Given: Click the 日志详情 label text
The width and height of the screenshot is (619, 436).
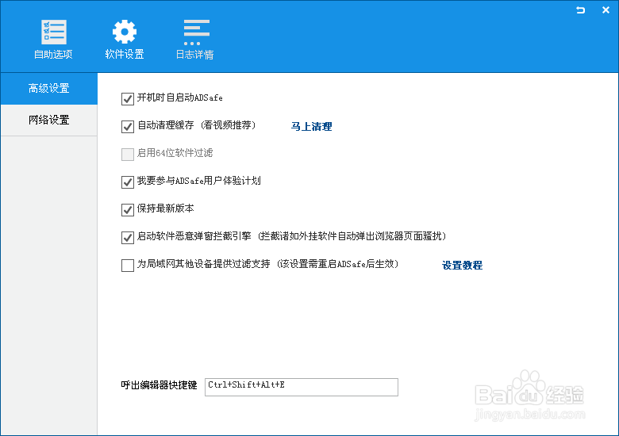Looking at the screenshot, I should tap(194, 55).
